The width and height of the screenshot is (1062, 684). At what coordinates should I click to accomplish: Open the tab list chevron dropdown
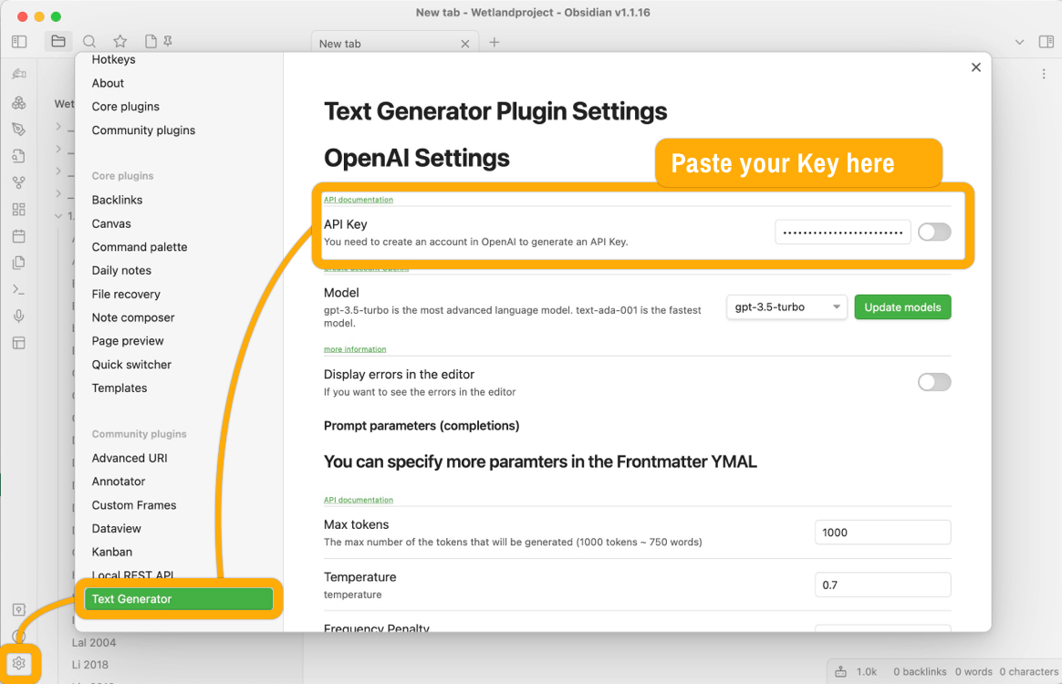pyautogui.click(x=1019, y=42)
